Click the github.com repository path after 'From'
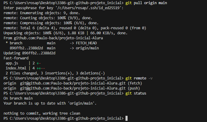 [58, 38]
